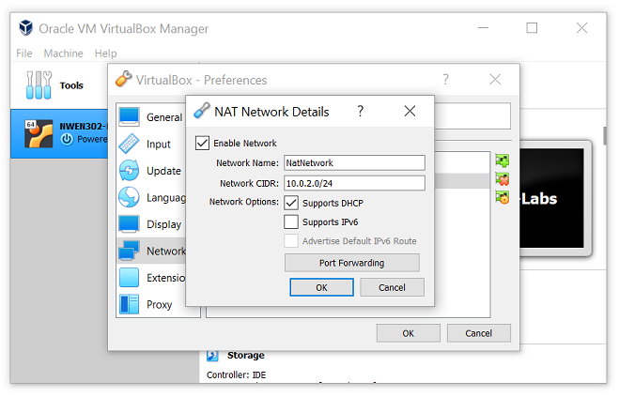
Task: Click the Language globe icon
Action: [129, 197]
